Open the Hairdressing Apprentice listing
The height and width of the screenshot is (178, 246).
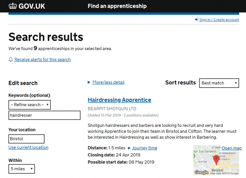pos(119,100)
